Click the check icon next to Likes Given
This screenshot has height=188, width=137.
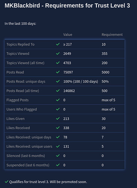coord(58,118)
